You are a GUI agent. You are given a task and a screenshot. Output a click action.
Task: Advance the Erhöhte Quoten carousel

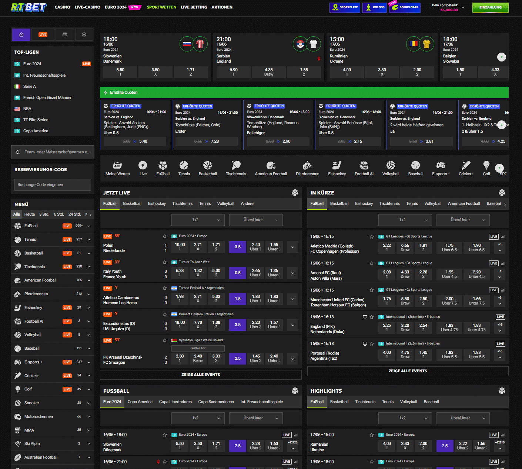(501, 125)
